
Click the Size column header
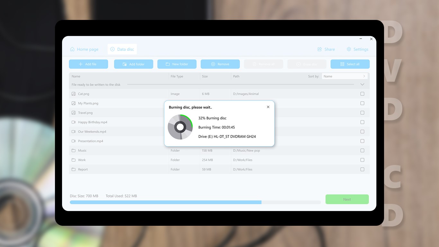coord(205,76)
